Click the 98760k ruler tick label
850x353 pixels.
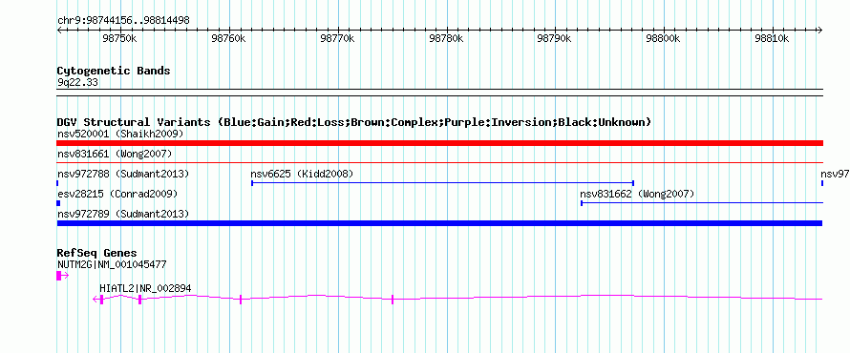(229, 38)
